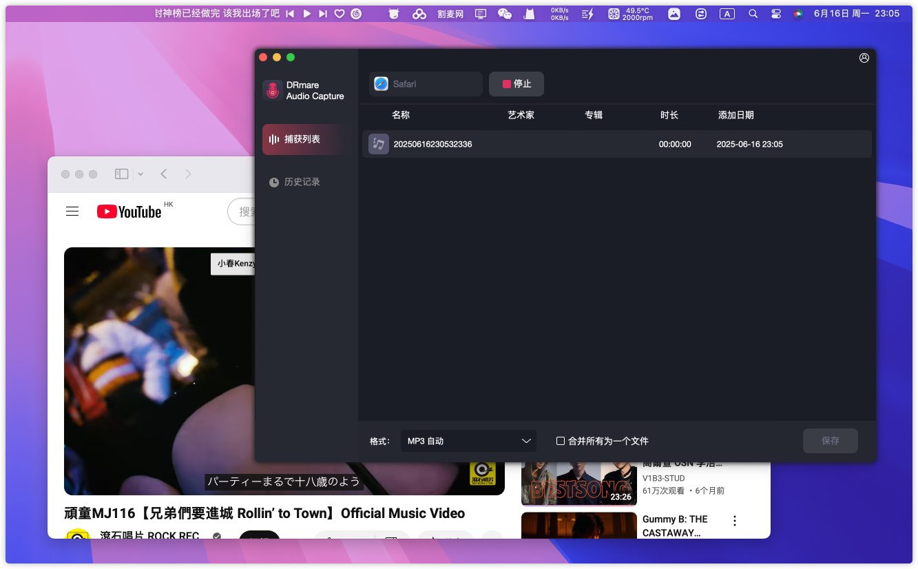This screenshot has width=918, height=569.
Task: Toggle the Safari sidebar button
Action: [121, 174]
